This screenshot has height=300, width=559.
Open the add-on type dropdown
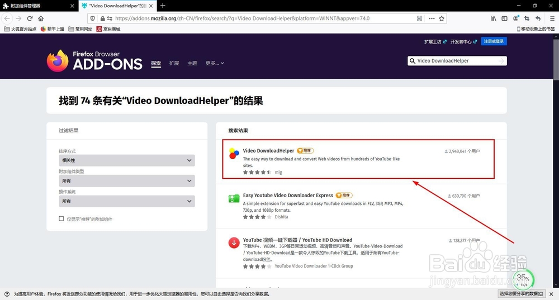(x=126, y=180)
